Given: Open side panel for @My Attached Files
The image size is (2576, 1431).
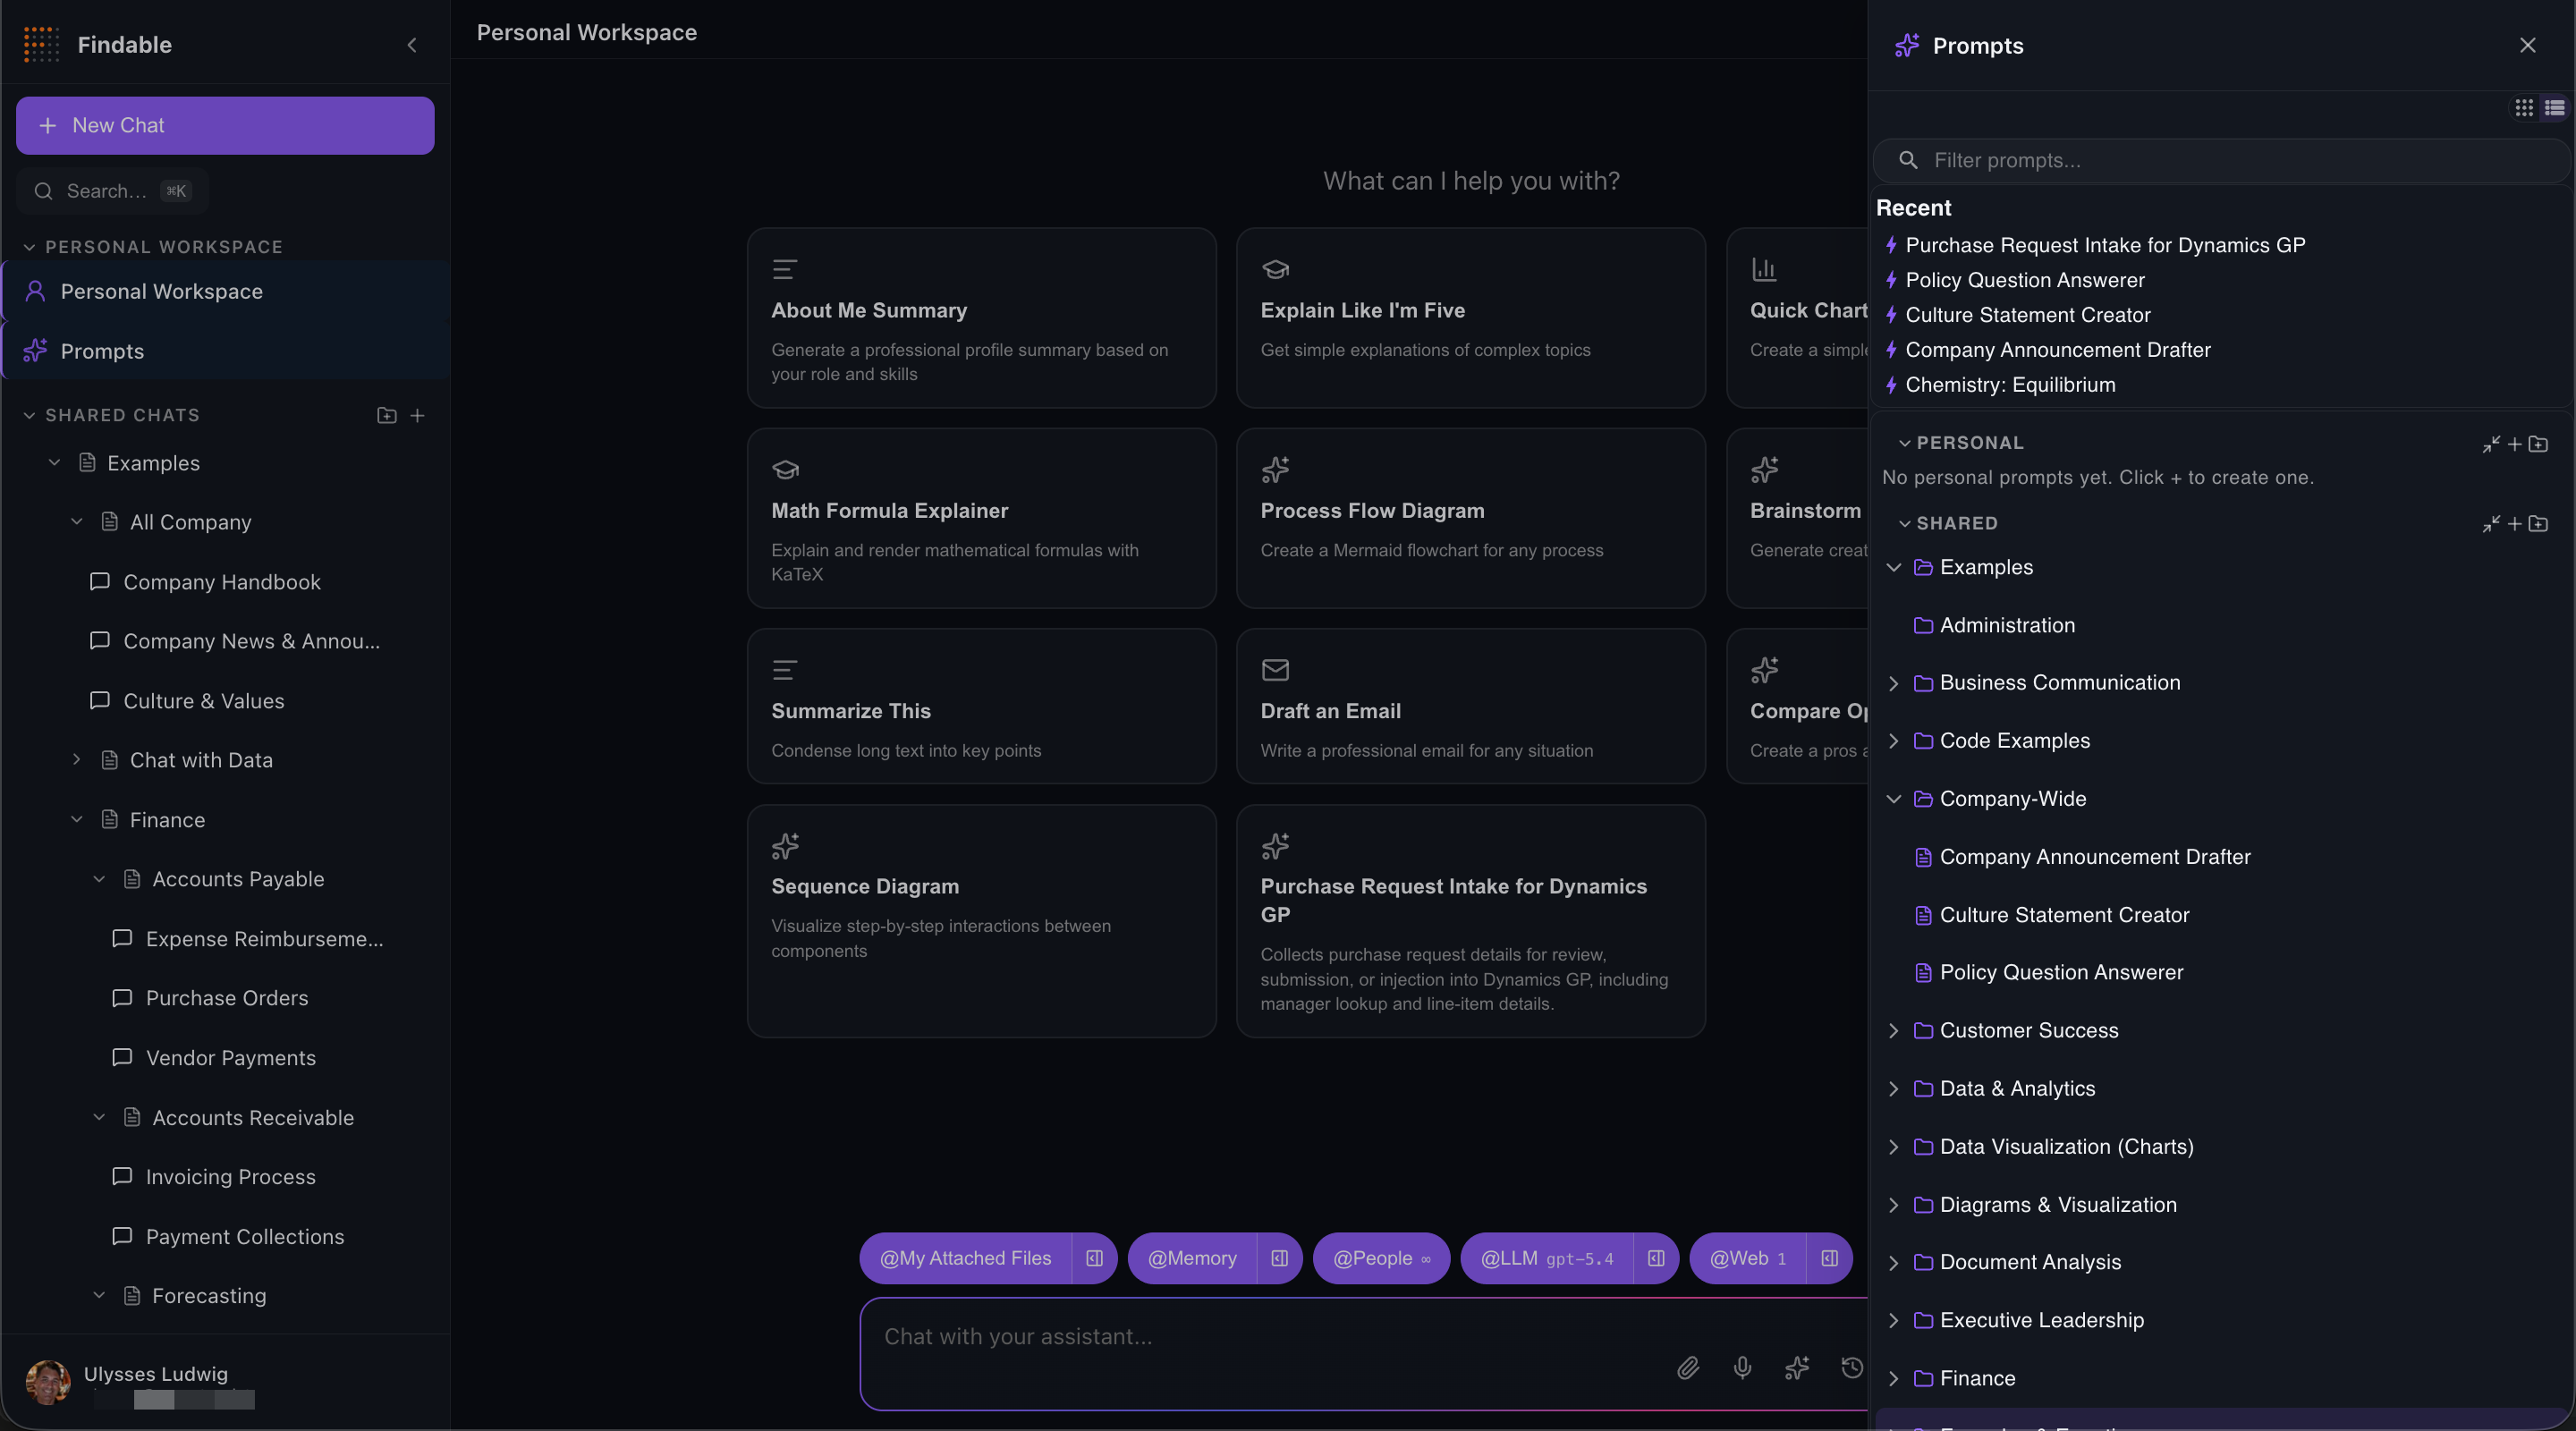Looking at the screenshot, I should click(1094, 1258).
